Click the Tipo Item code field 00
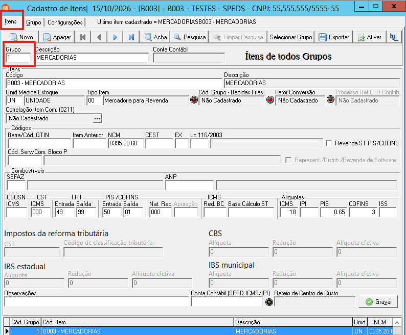406x335 pixels. pos(94,100)
